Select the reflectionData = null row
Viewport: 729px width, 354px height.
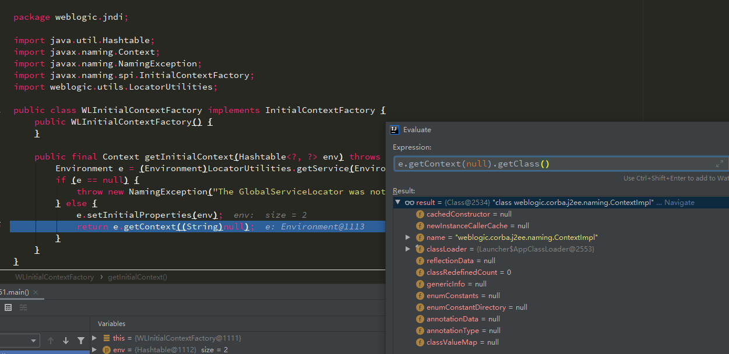tap(561, 261)
